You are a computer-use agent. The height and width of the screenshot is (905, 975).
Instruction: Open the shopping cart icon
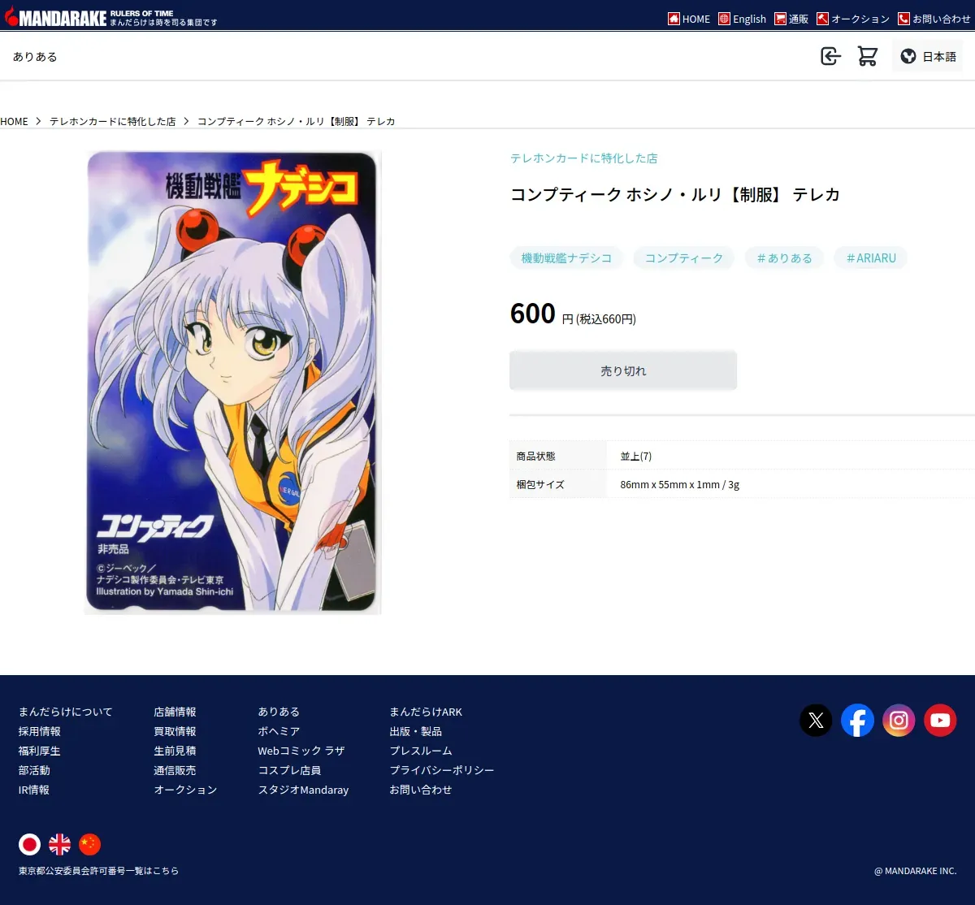click(868, 56)
